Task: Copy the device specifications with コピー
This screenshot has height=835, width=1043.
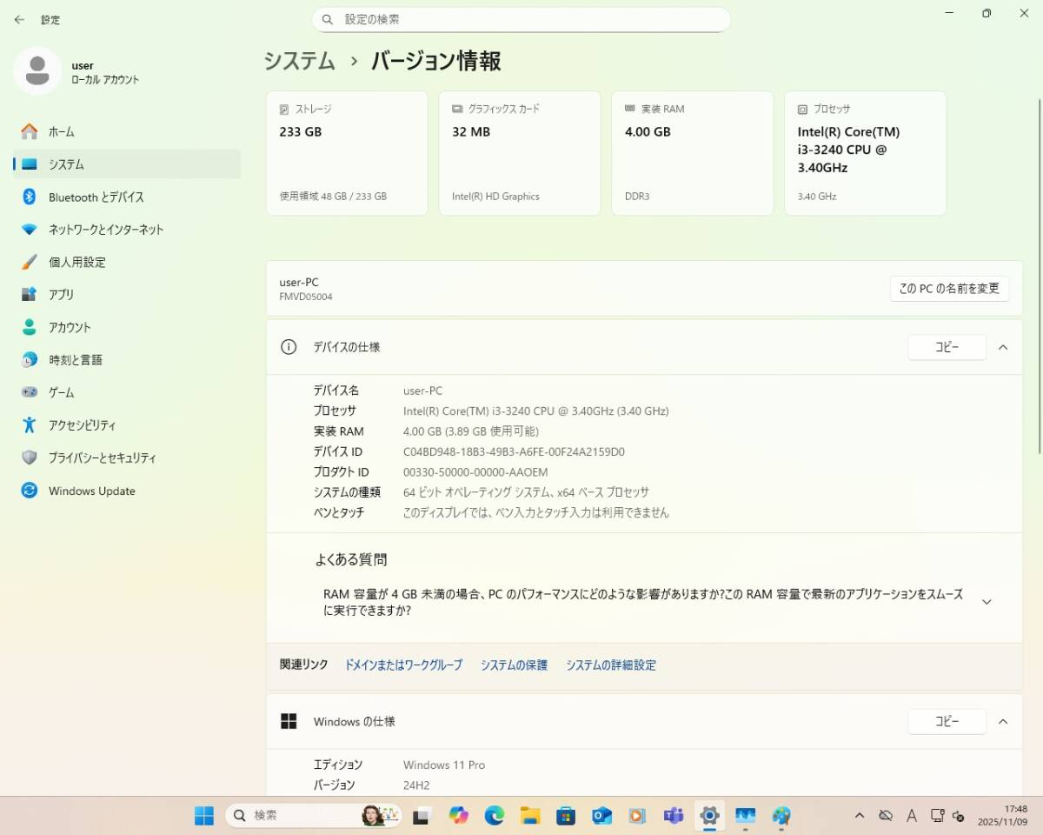Action: coord(947,347)
